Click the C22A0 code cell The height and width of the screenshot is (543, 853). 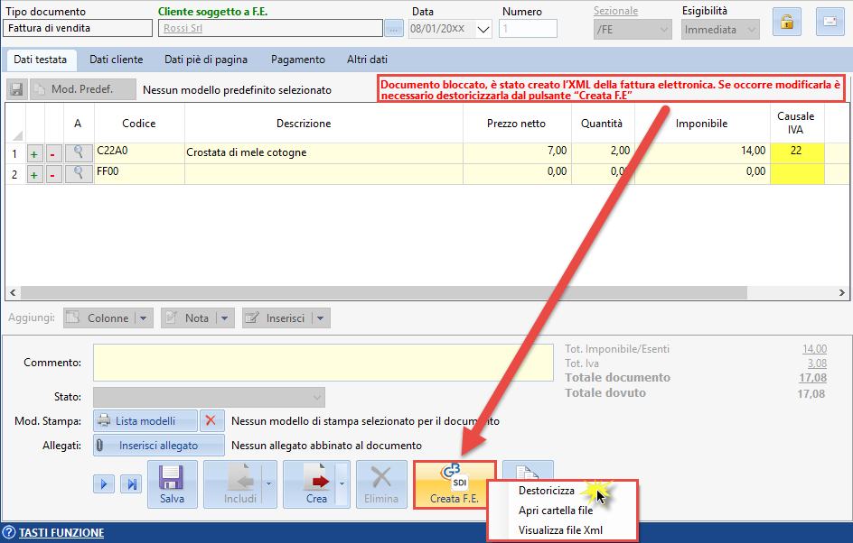pos(140,153)
